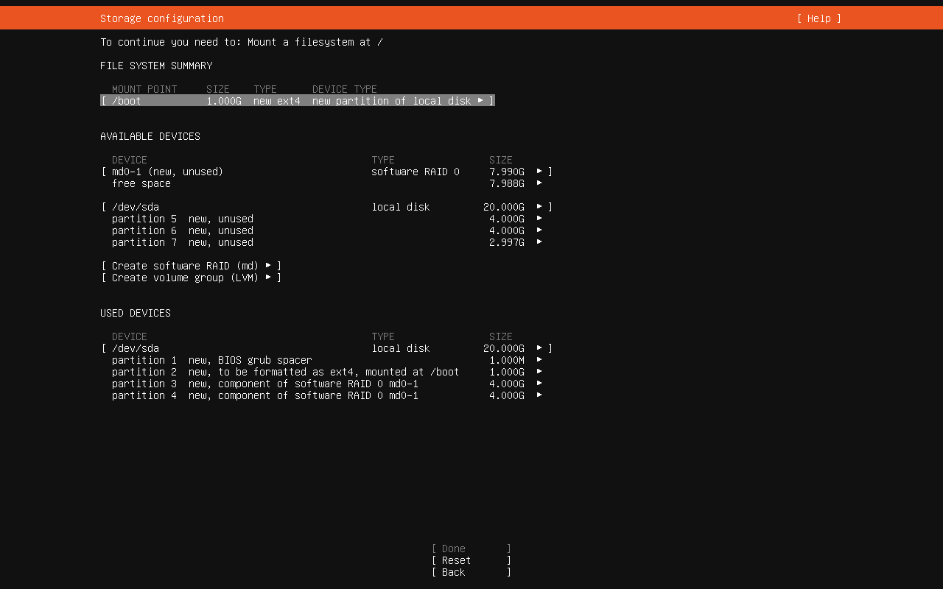Open Create software RAID (md) dialog
The width and height of the screenshot is (943, 589).
tap(192, 266)
